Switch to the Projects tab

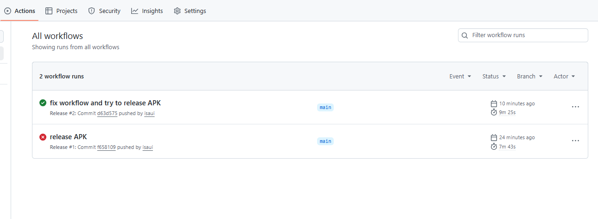pyautogui.click(x=62, y=11)
